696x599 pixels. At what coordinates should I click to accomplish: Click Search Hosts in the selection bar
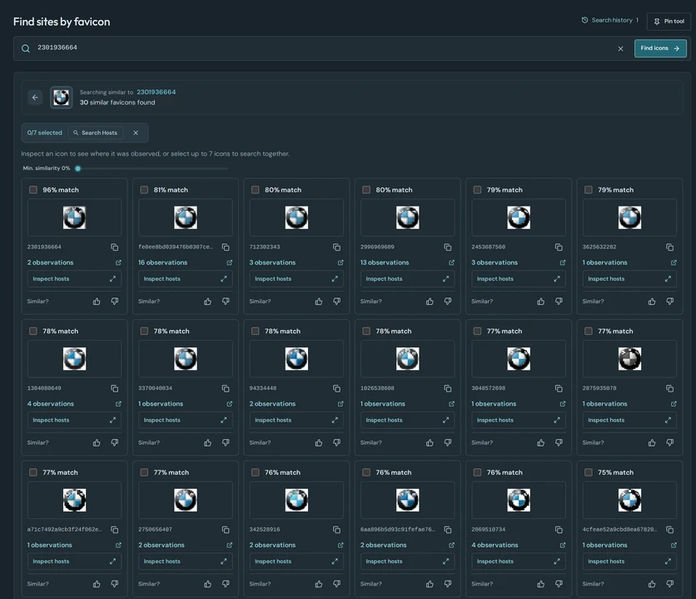tap(96, 132)
